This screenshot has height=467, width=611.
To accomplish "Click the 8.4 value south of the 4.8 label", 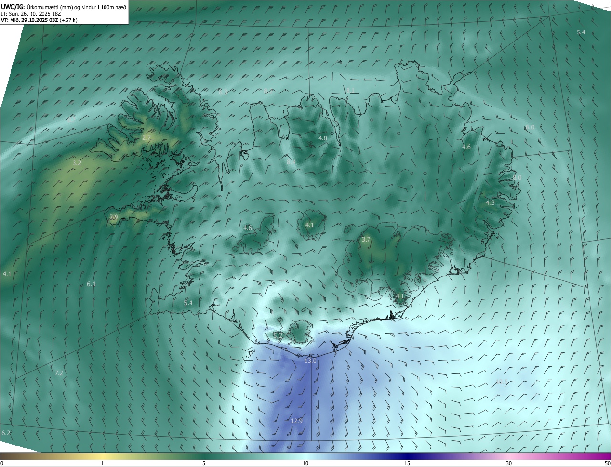I will 291,162.
